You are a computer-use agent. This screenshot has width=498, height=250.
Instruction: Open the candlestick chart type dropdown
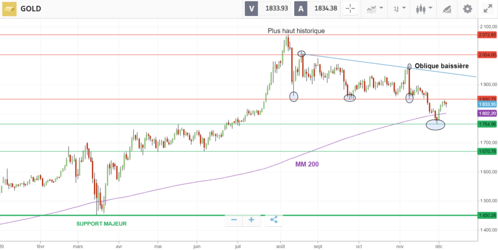(424, 9)
